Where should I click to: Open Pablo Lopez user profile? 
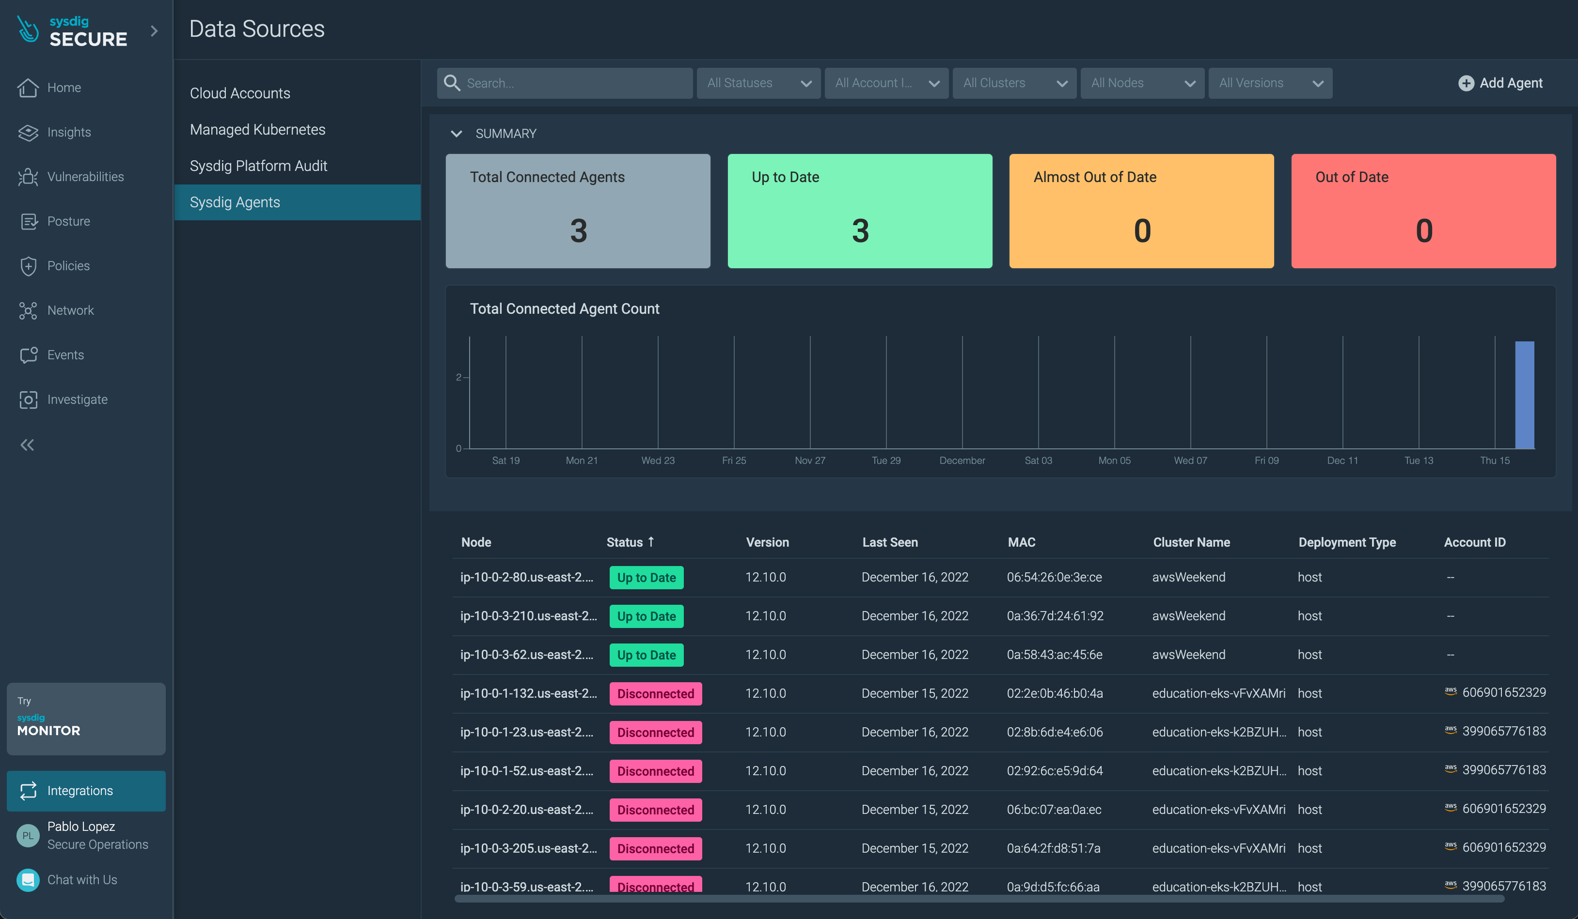coord(86,835)
